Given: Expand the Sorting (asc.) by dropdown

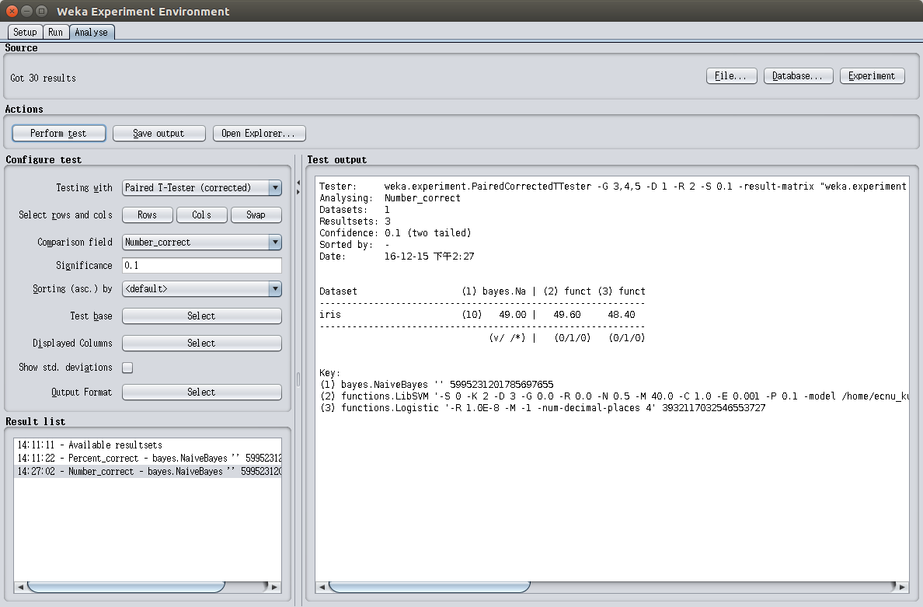Looking at the screenshot, I should pos(201,288).
